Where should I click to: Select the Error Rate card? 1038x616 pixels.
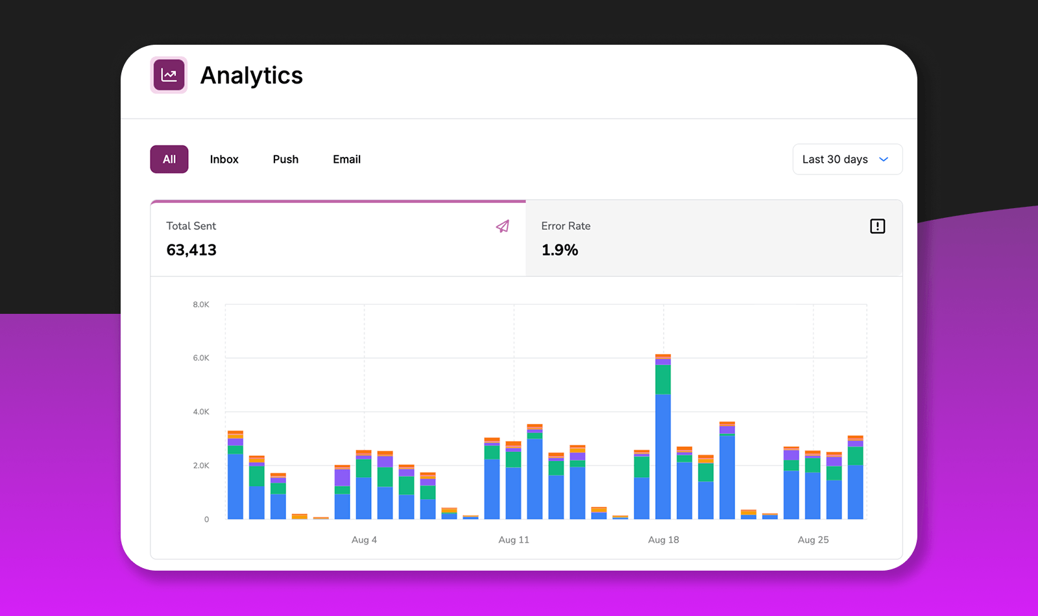pos(714,238)
